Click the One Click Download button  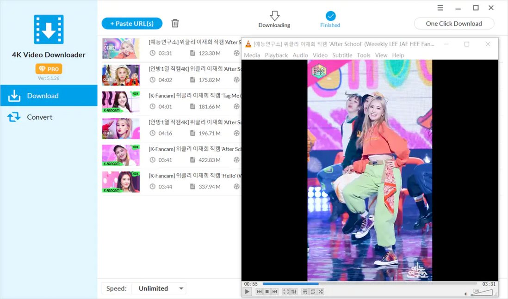tap(454, 24)
